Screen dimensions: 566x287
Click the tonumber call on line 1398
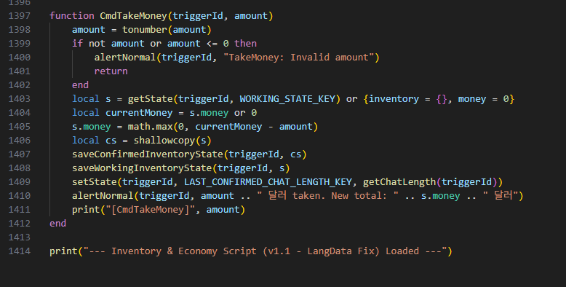(145, 30)
